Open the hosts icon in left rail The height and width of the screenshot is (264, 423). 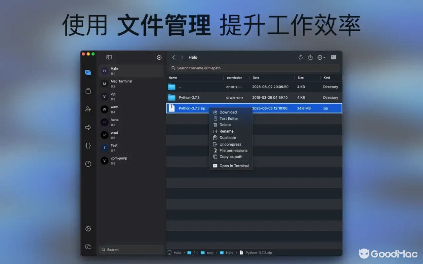click(88, 73)
